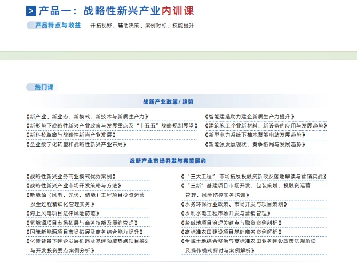The height and width of the screenshot is (262, 357).
Task: Click the text 开拓视野、辅助决策、案例对标、技能提升
Action: (142, 26)
